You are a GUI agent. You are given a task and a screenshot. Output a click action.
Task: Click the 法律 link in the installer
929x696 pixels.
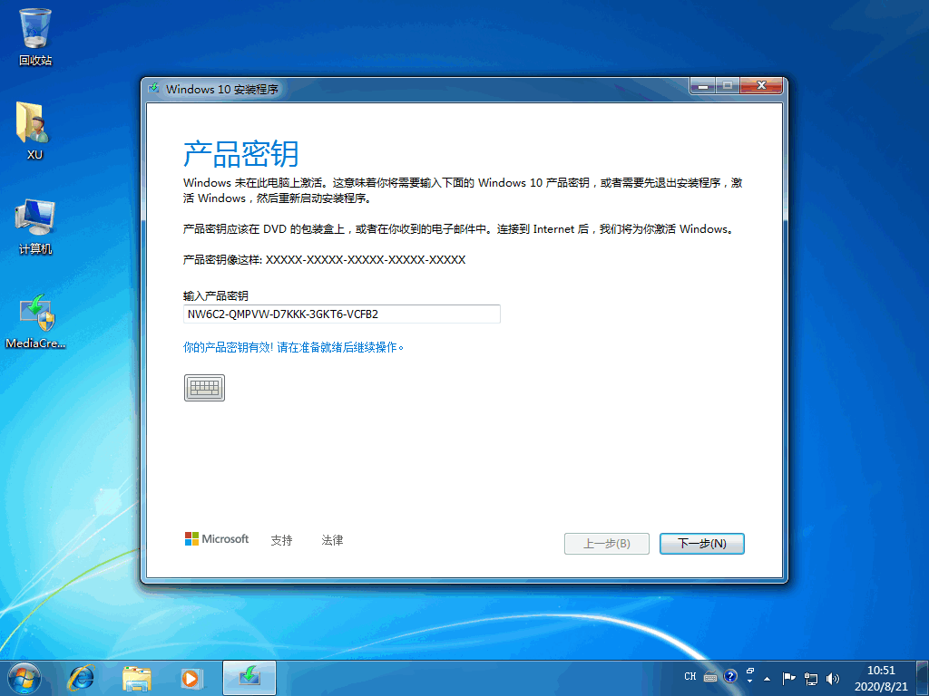[x=332, y=539]
